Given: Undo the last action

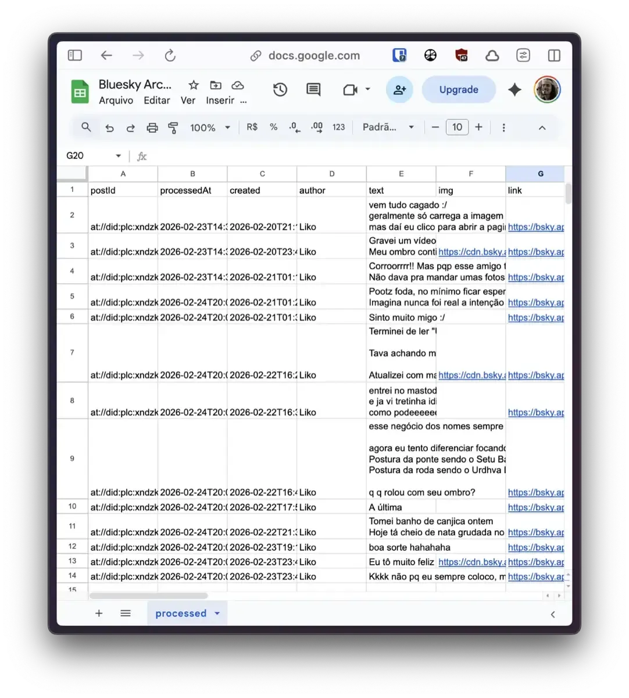Looking at the screenshot, I should pyautogui.click(x=109, y=127).
